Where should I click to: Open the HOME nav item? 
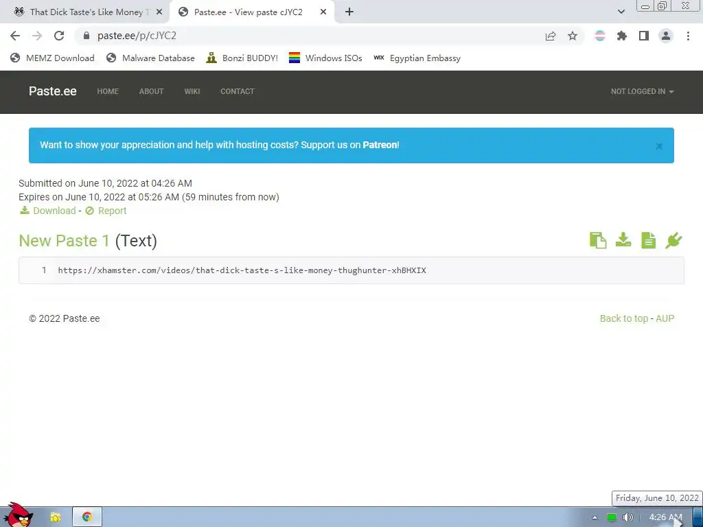[108, 91]
